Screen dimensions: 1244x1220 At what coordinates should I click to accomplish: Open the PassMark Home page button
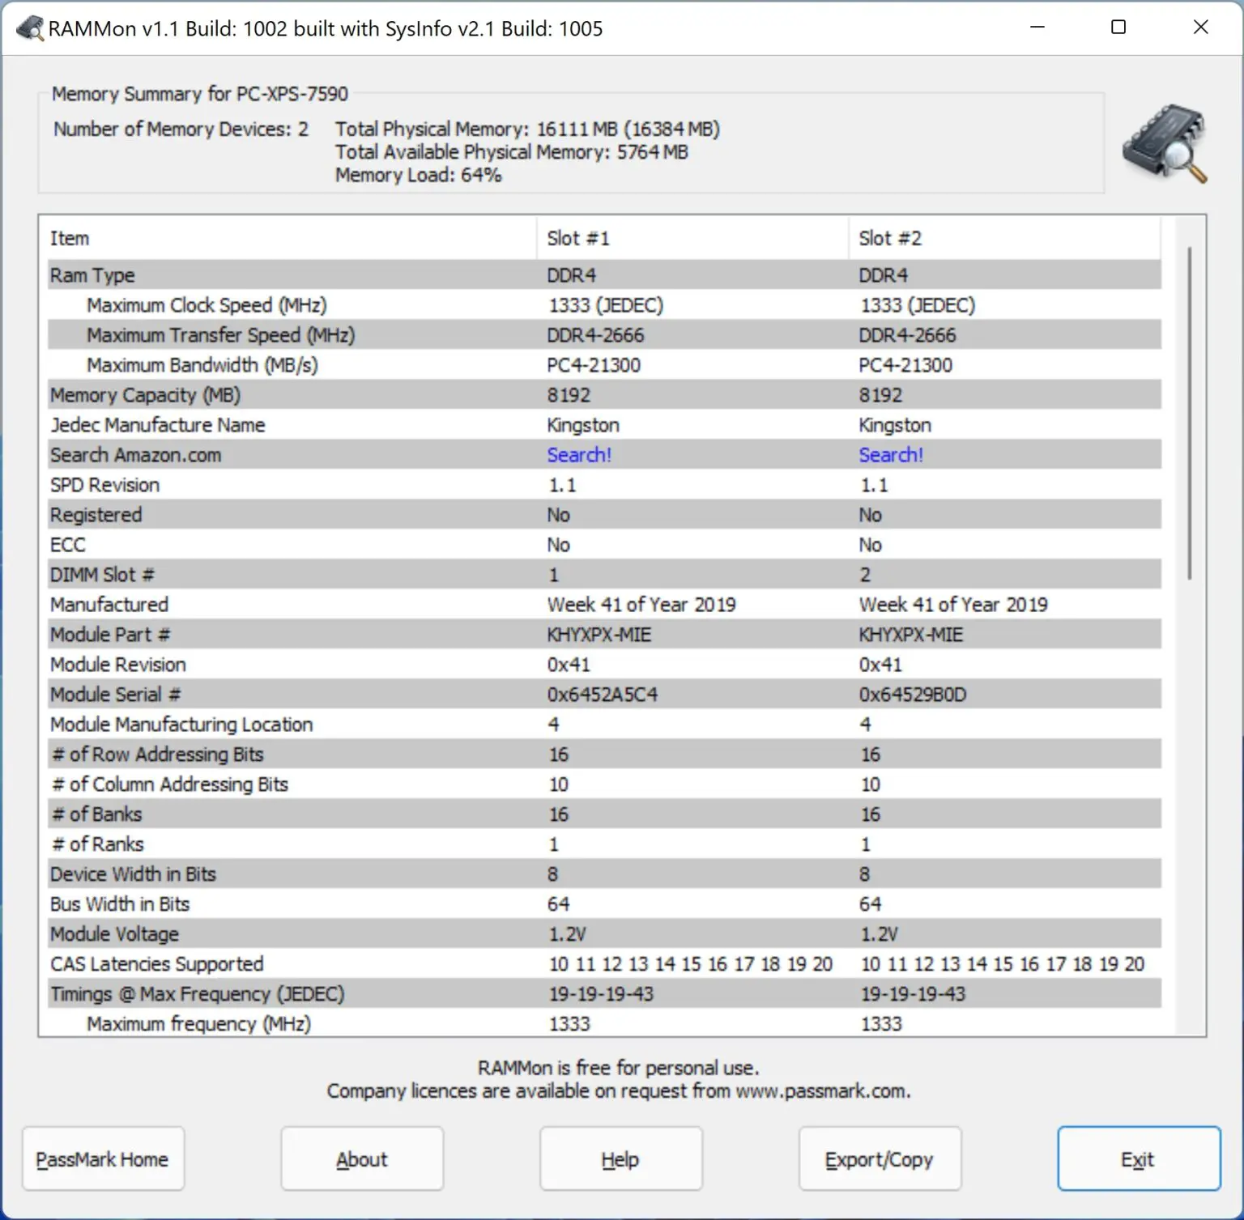pos(103,1159)
